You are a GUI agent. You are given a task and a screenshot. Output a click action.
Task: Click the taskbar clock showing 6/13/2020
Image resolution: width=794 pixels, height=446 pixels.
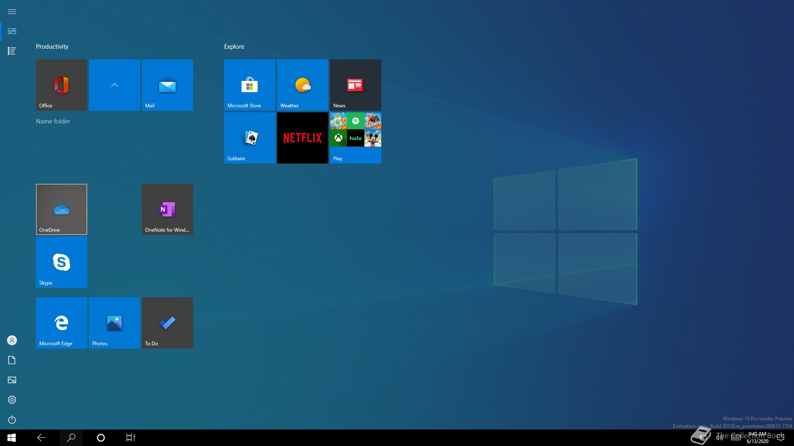click(x=758, y=438)
